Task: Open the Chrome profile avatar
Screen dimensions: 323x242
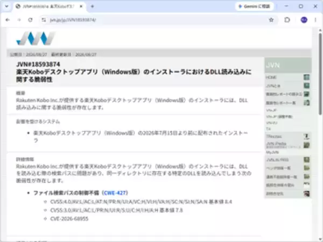Action: point(304,20)
